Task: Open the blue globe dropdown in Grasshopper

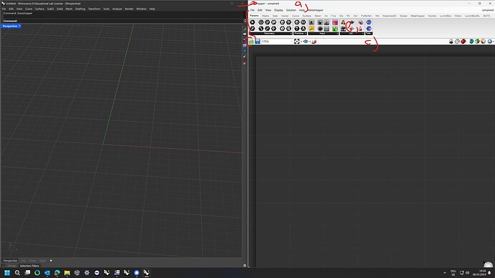Action: pyautogui.click(x=490, y=42)
